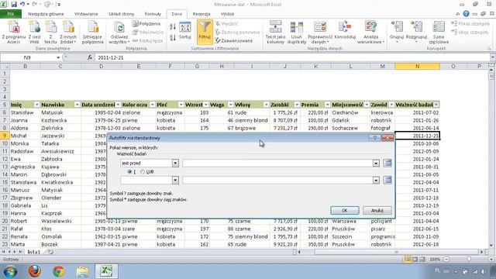The image size is (496, 279).
Task: Open the Ważność badań filter dropdown
Action: point(436,105)
